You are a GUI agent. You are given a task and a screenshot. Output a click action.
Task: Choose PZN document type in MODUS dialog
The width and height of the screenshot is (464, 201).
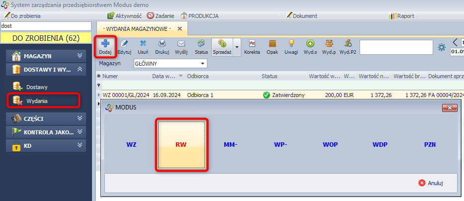429,145
